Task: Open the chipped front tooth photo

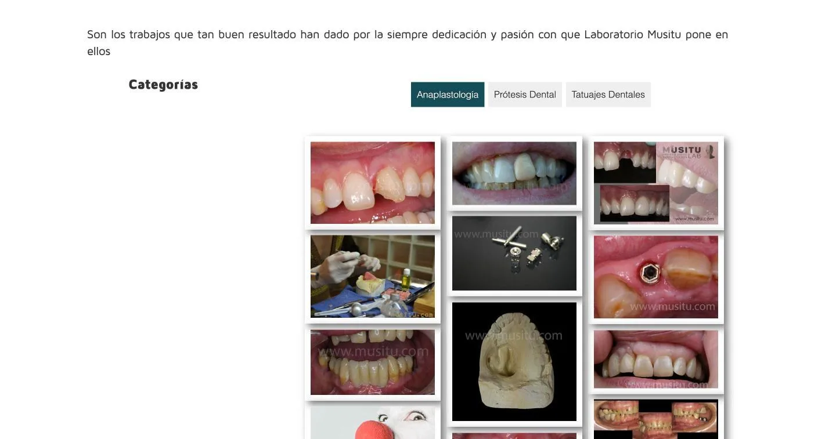Action: (373, 183)
